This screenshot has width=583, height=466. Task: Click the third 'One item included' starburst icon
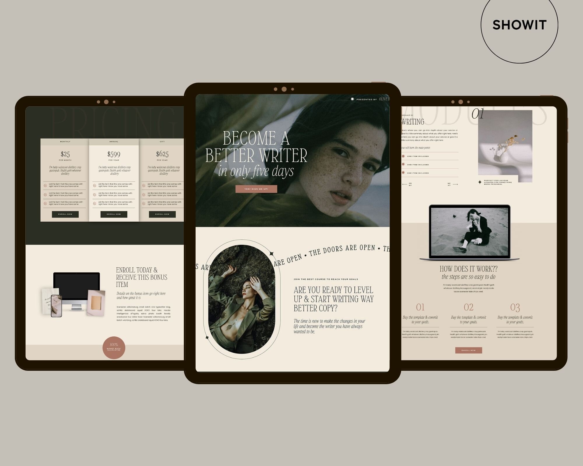(x=403, y=173)
